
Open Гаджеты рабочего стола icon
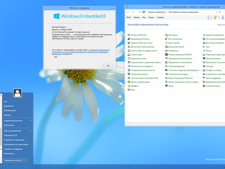(x=129, y=43)
